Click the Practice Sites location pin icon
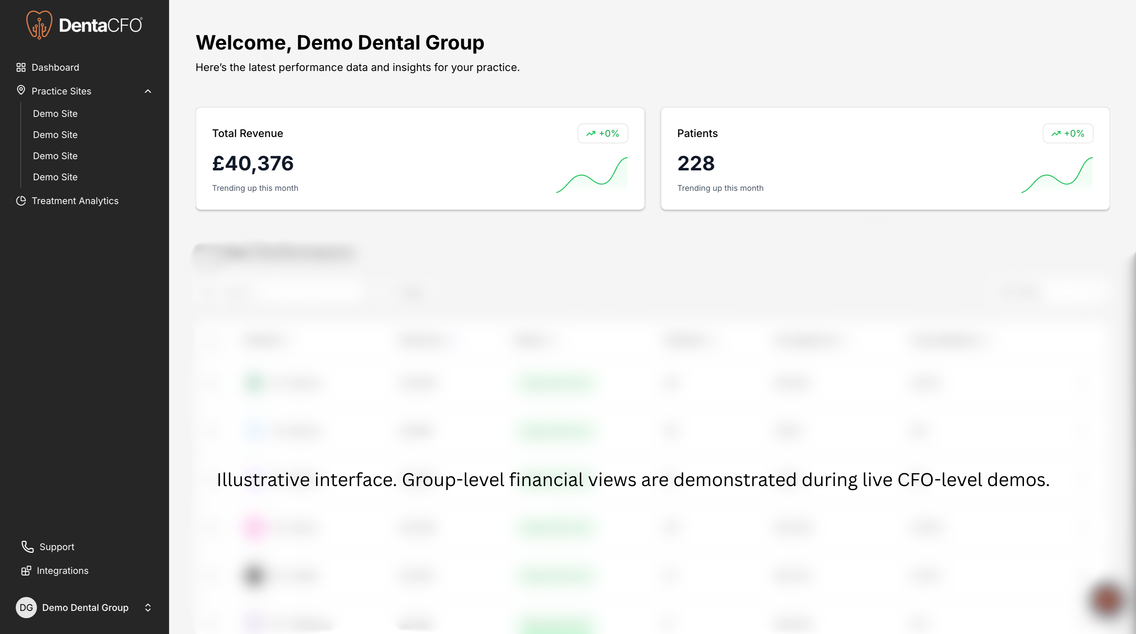Image resolution: width=1136 pixels, height=634 pixels. [21, 90]
